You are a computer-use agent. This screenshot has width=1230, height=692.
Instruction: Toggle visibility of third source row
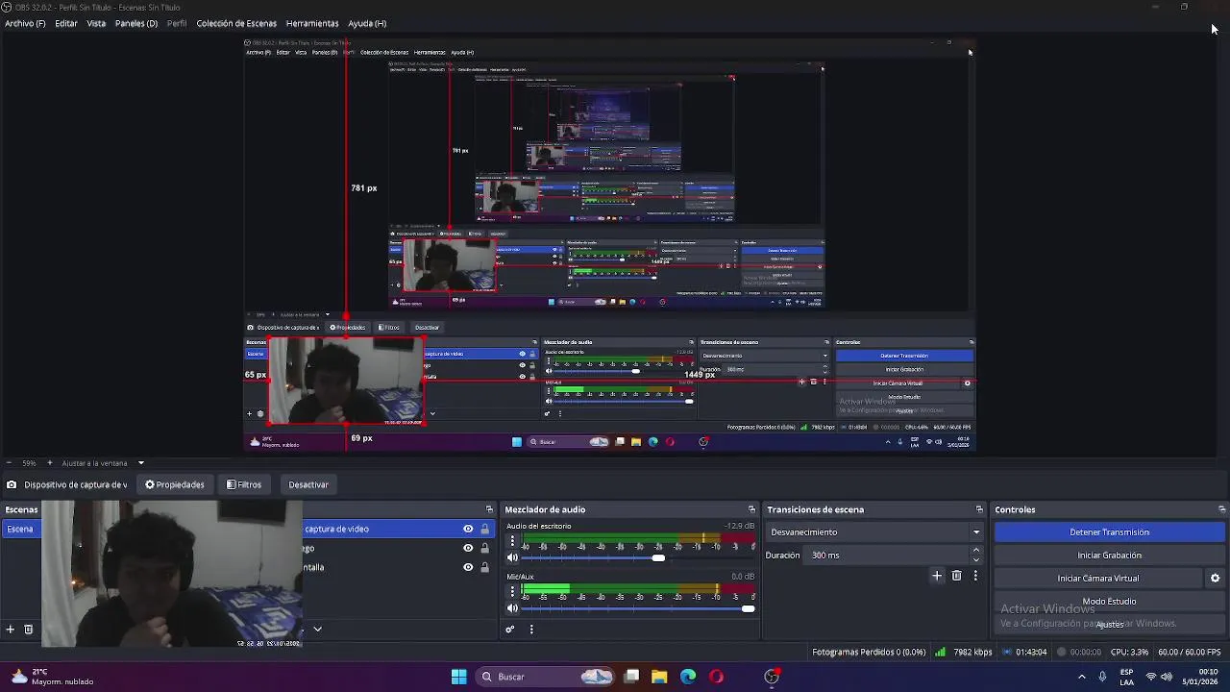point(468,567)
